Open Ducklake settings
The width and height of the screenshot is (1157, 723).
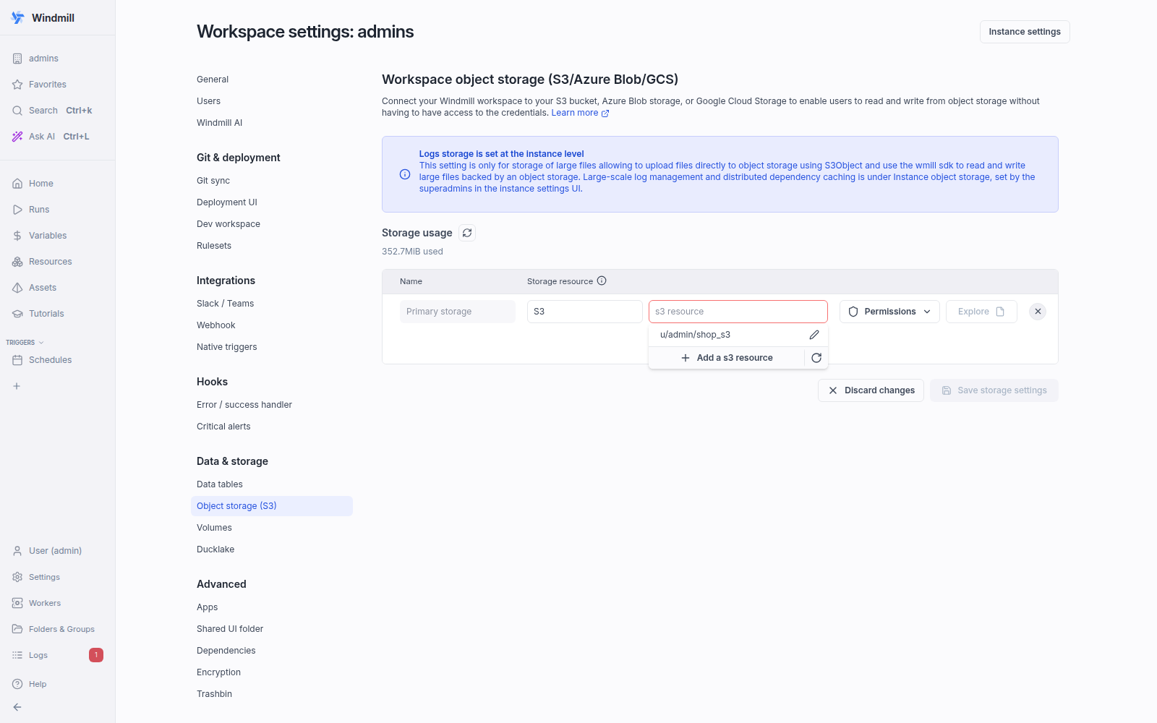coord(215,549)
